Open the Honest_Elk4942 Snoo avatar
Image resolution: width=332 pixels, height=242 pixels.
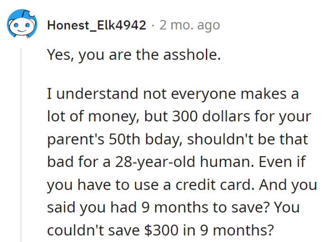tap(22, 24)
